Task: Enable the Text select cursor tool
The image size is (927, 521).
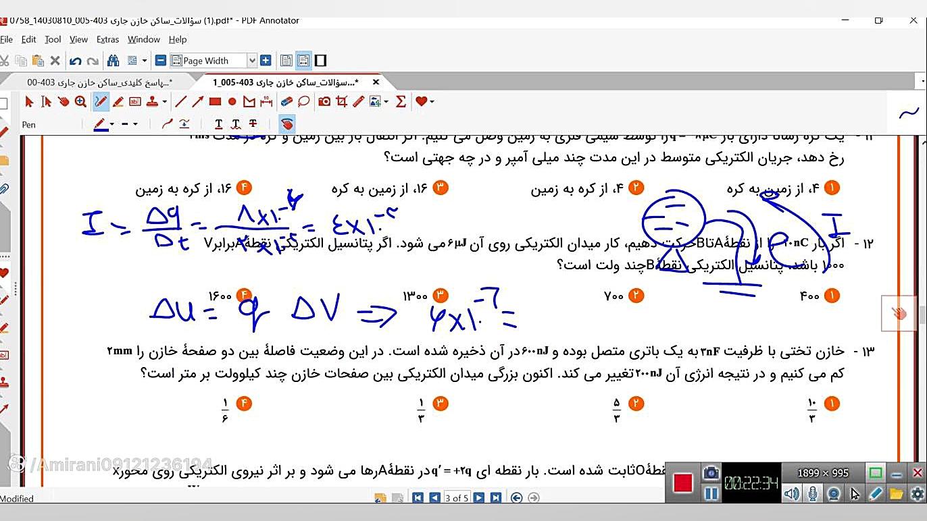Action: tap(46, 102)
